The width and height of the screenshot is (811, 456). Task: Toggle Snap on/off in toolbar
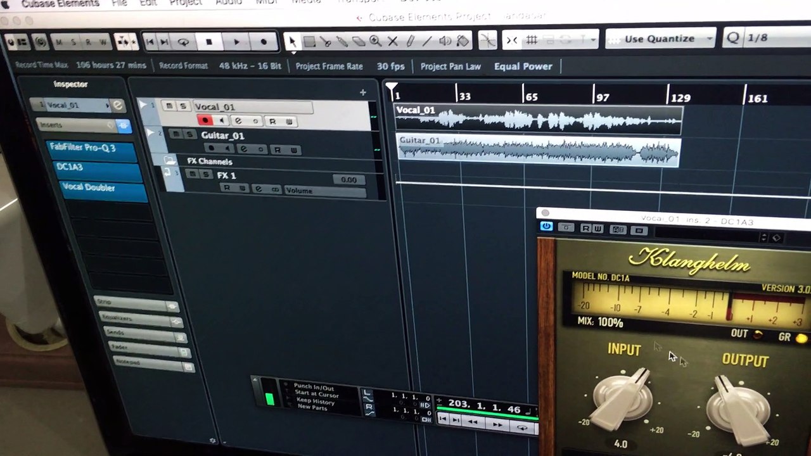pyautogui.click(x=512, y=40)
